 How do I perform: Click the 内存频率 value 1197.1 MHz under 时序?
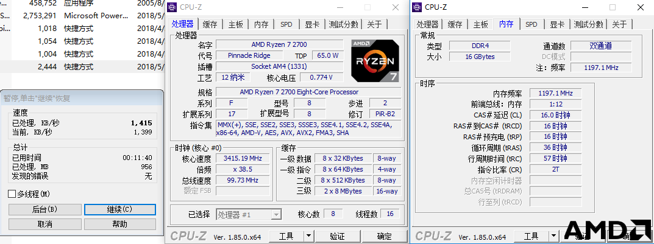(555, 93)
